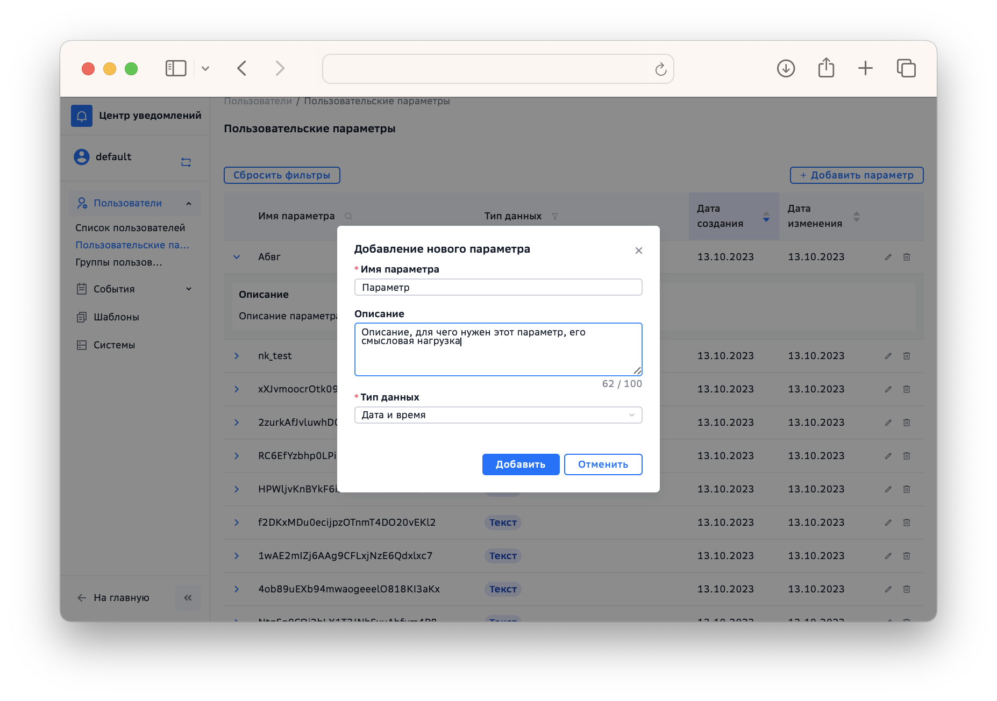Open the Системы sidebar item
Screen dimensions: 997x701
click(x=114, y=345)
